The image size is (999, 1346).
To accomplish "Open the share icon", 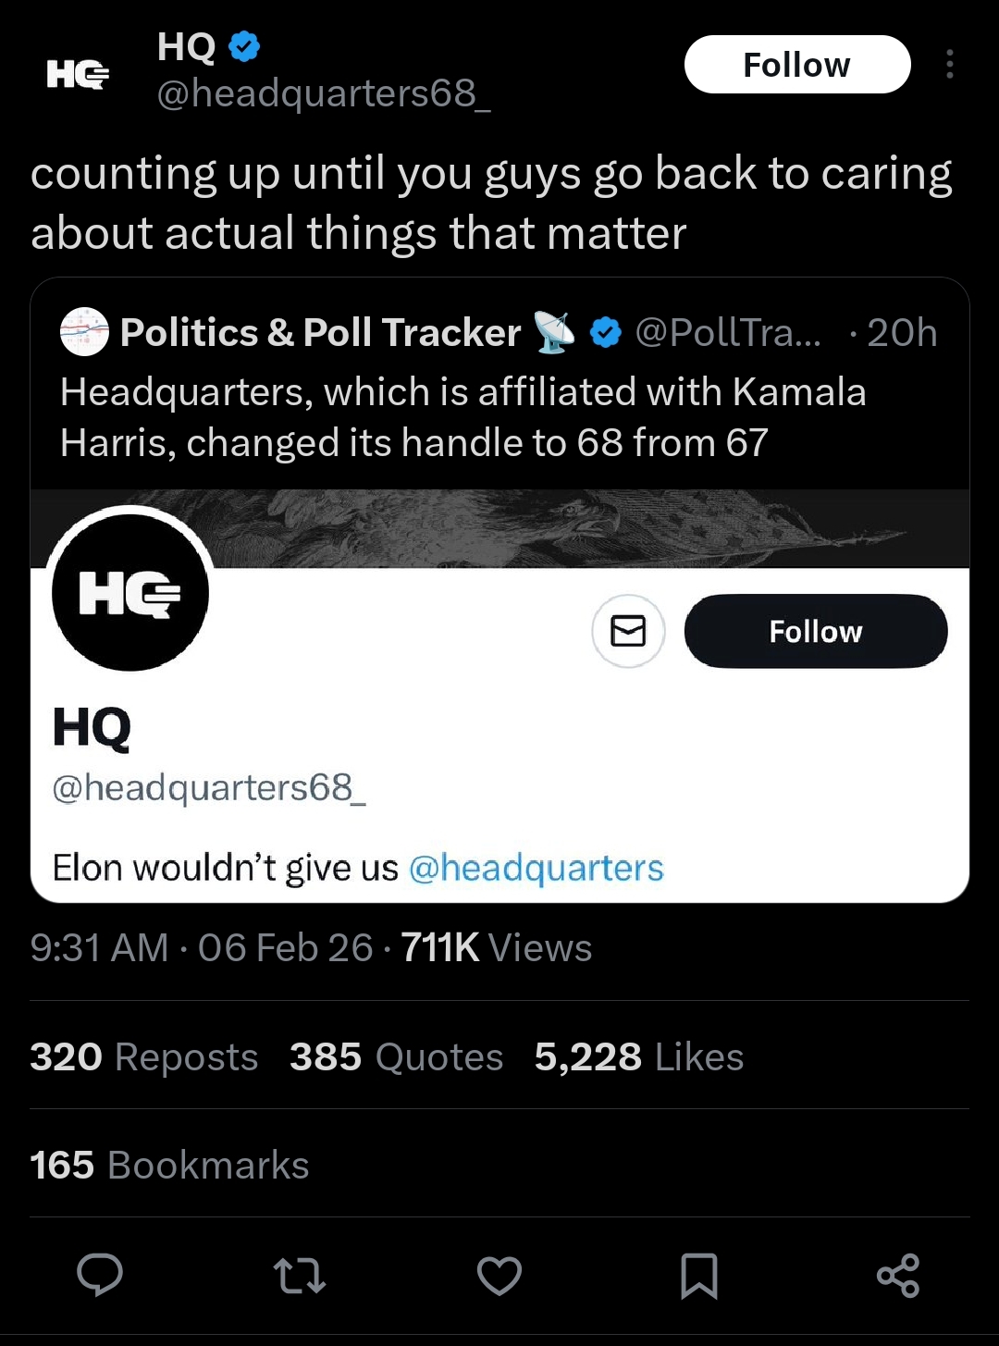I will pyautogui.click(x=897, y=1275).
